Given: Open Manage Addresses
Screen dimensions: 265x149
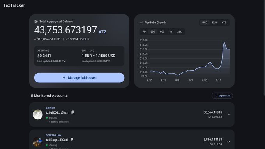Looking at the screenshot, I should (x=79, y=78).
